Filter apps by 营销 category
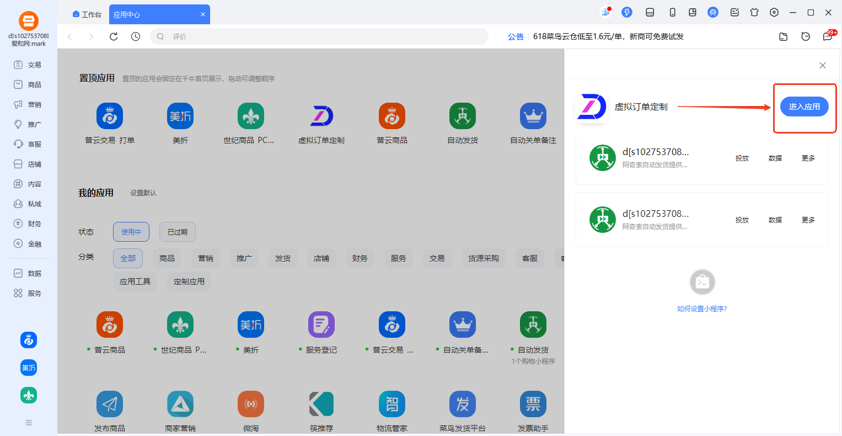842x436 pixels. [206, 258]
